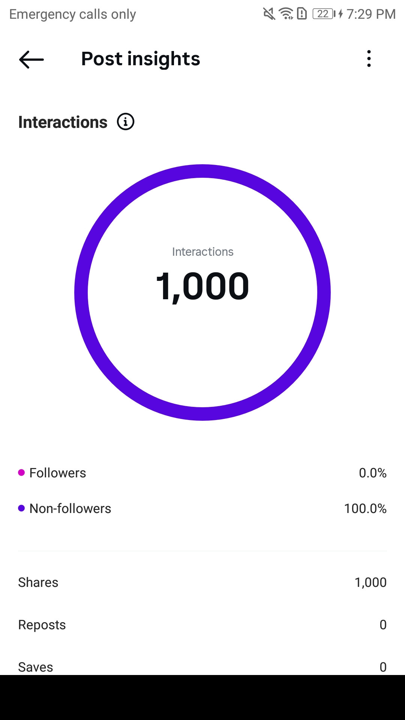The width and height of the screenshot is (405, 720).
Task: Tap the 100.0% non-followers value
Action: click(x=365, y=508)
